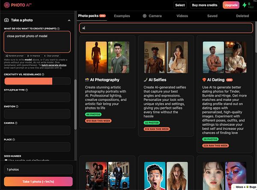Click the help icon next to Place
The height and width of the screenshot is (190, 257).
[14, 140]
